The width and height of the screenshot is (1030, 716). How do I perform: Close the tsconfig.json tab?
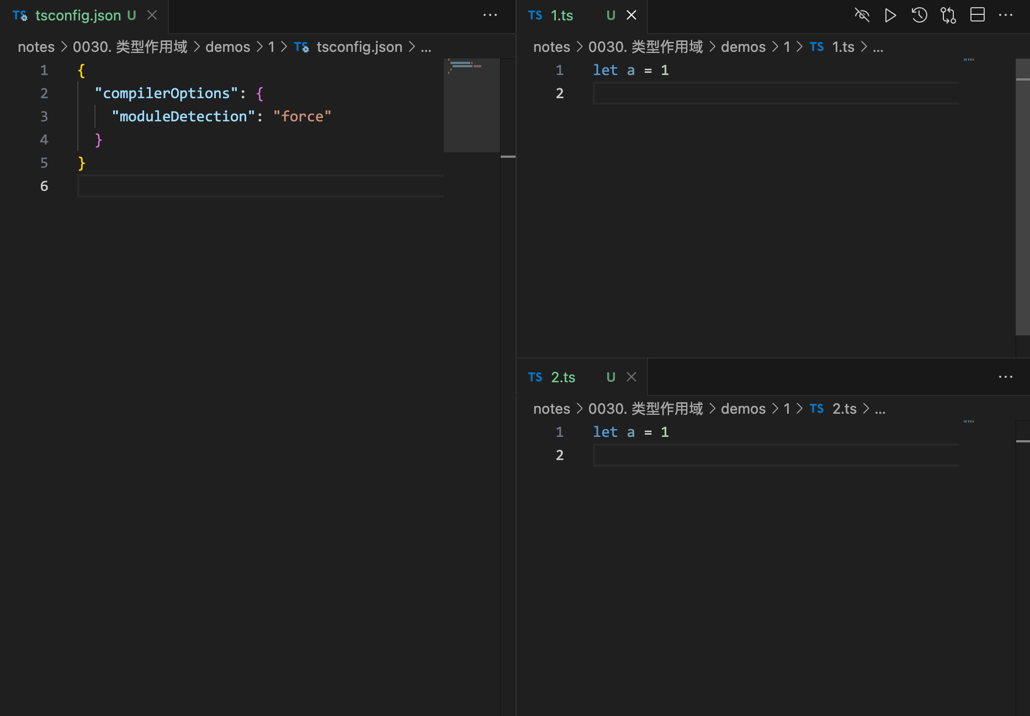click(152, 15)
